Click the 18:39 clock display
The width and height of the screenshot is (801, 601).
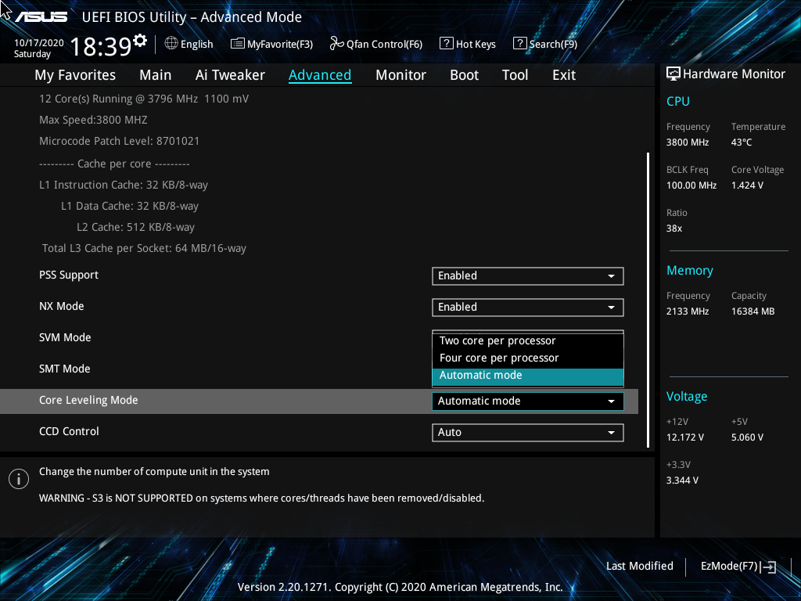pos(101,46)
